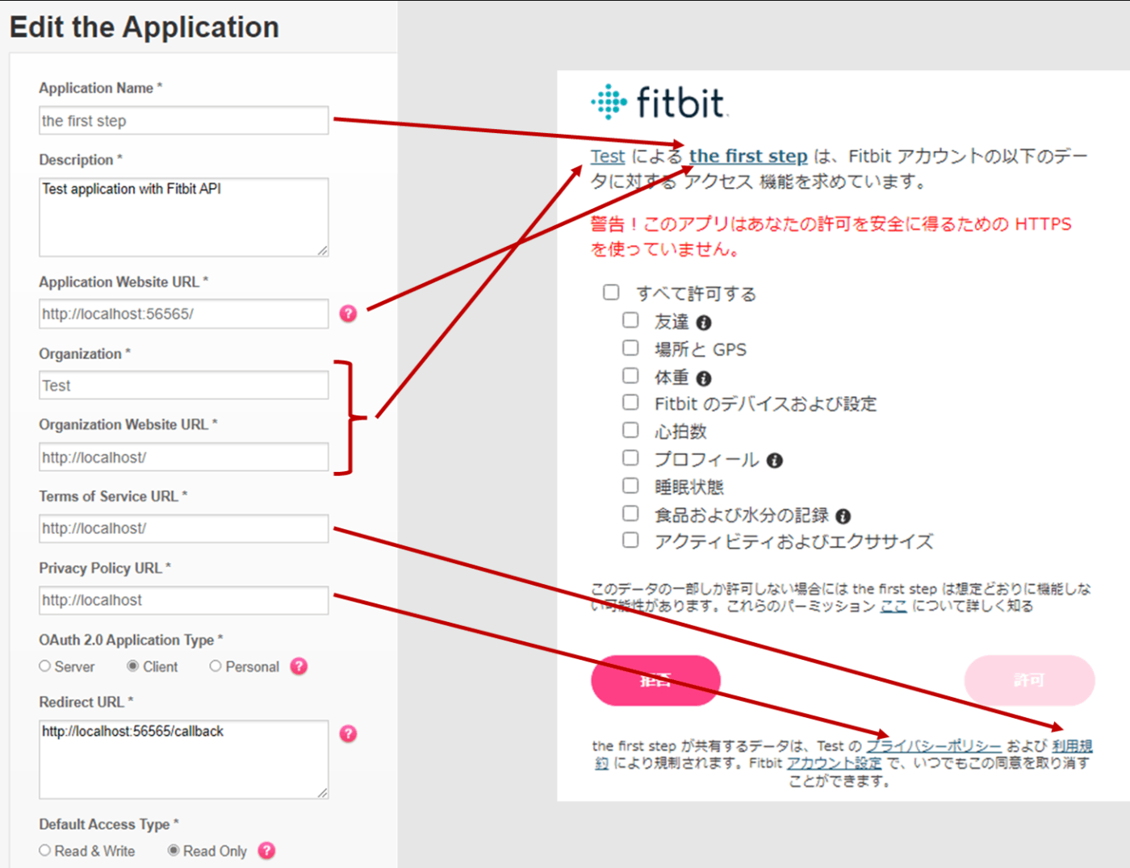This screenshot has width=1130, height=868.
Task: Check アクティビティおよびエクササイズ checkbox
Action: (630, 540)
